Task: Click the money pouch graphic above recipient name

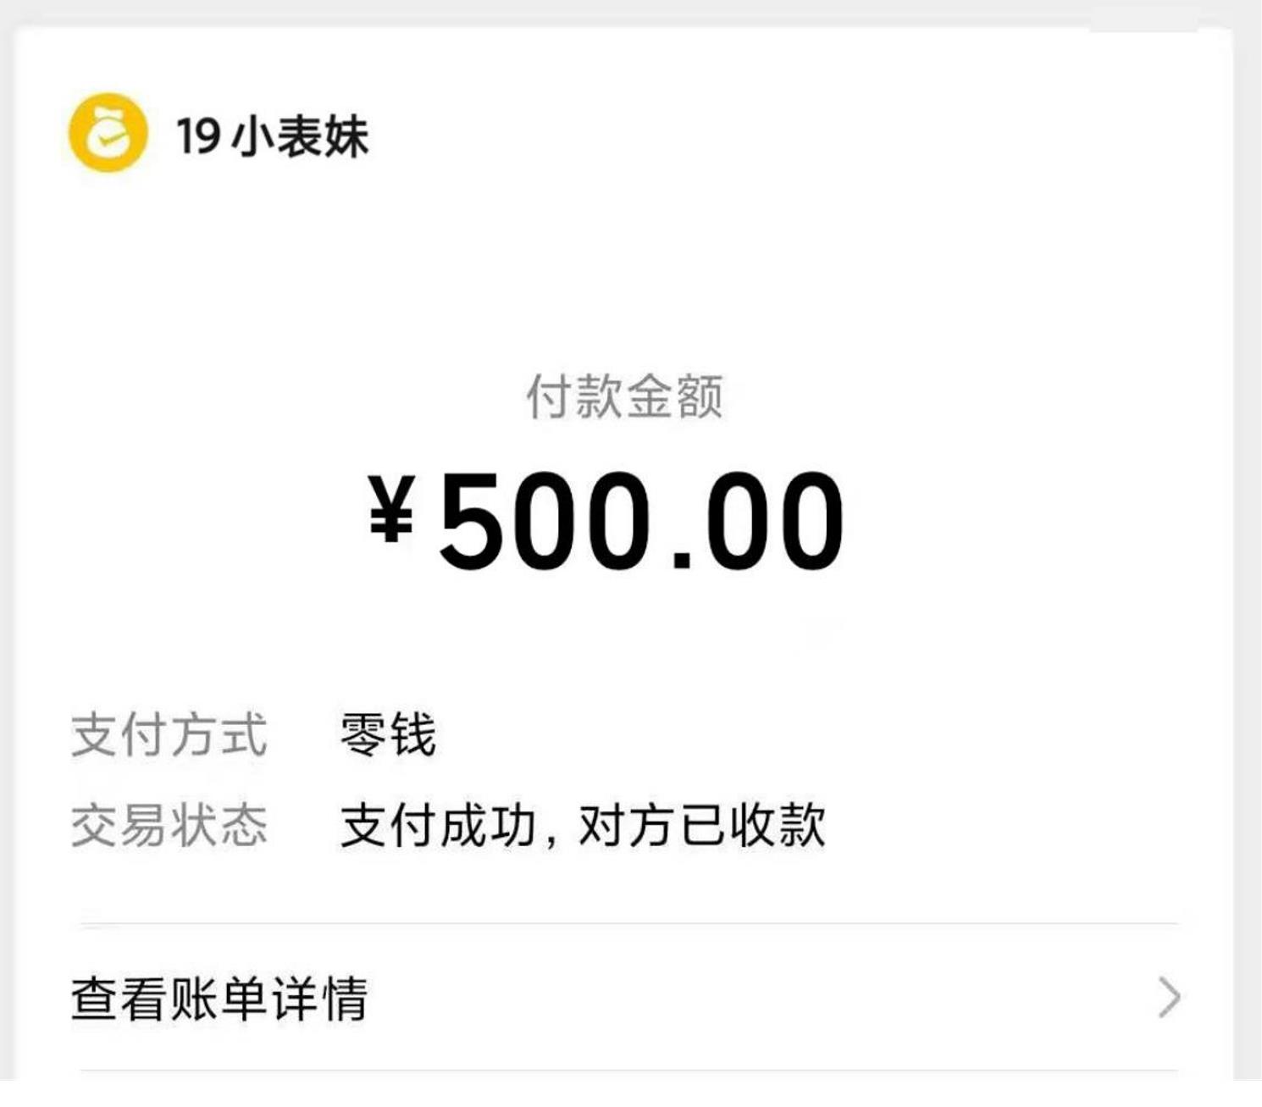Action: coord(107,131)
